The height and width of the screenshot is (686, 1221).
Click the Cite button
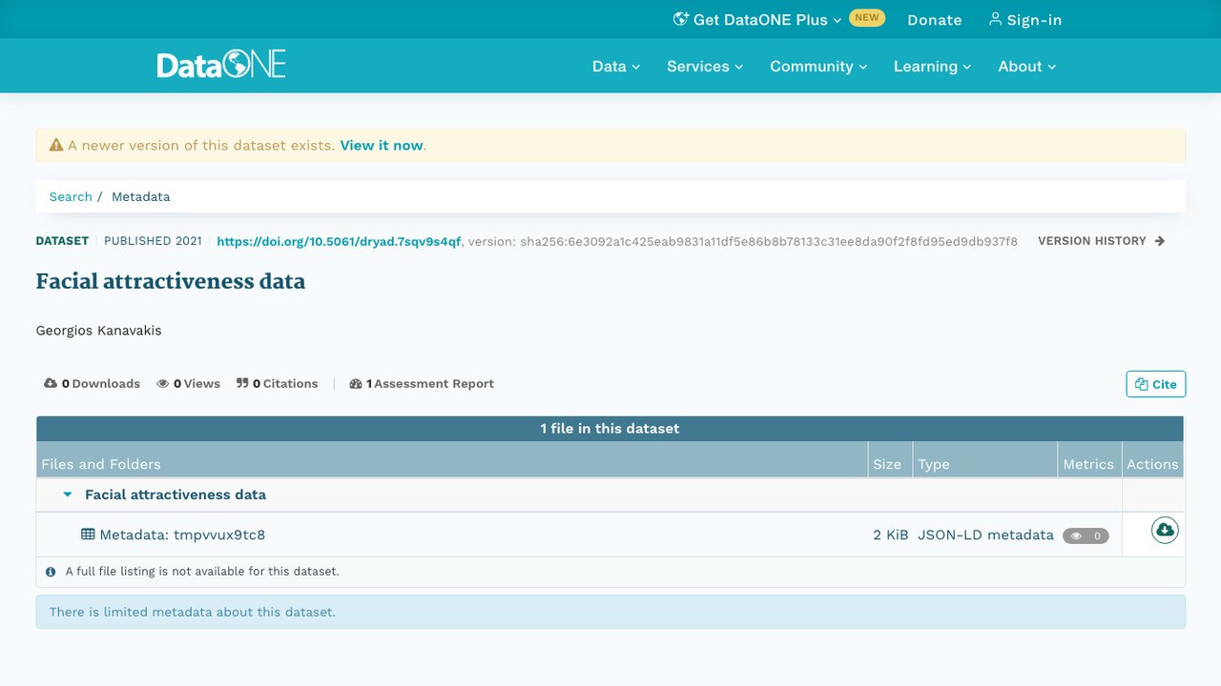pyautogui.click(x=1156, y=384)
